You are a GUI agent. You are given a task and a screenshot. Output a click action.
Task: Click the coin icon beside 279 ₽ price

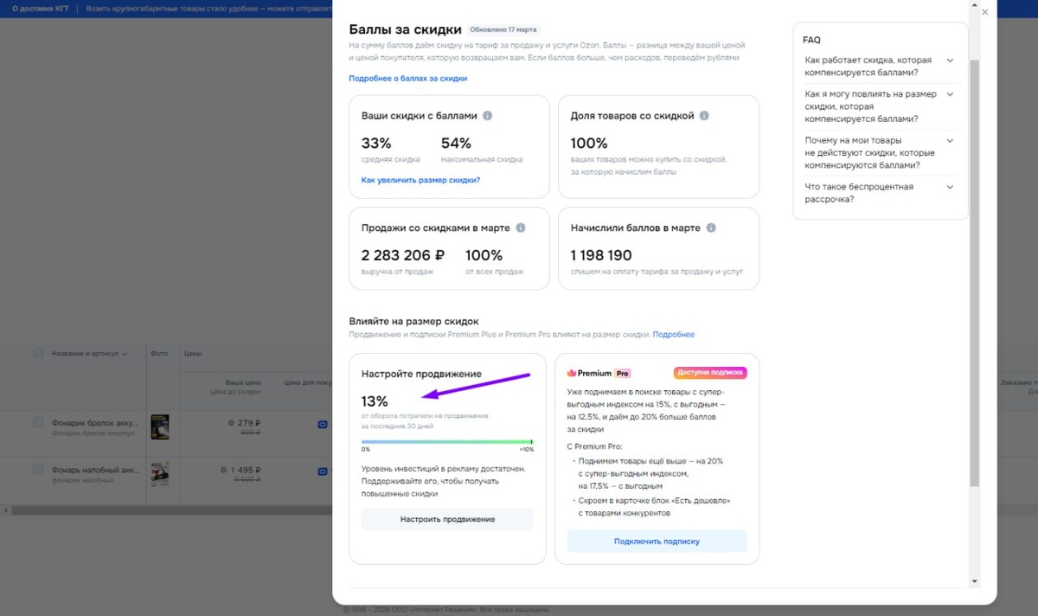230,423
